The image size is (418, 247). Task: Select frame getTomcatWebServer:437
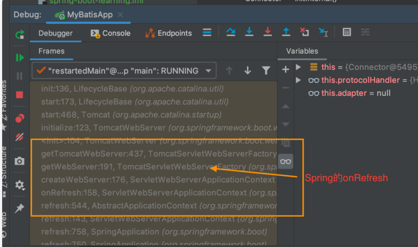tap(153, 154)
